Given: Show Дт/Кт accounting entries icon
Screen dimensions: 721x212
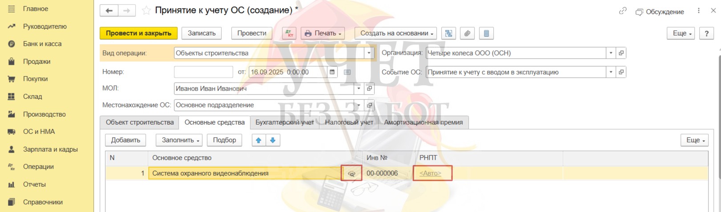Looking at the screenshot, I should click(289, 33).
